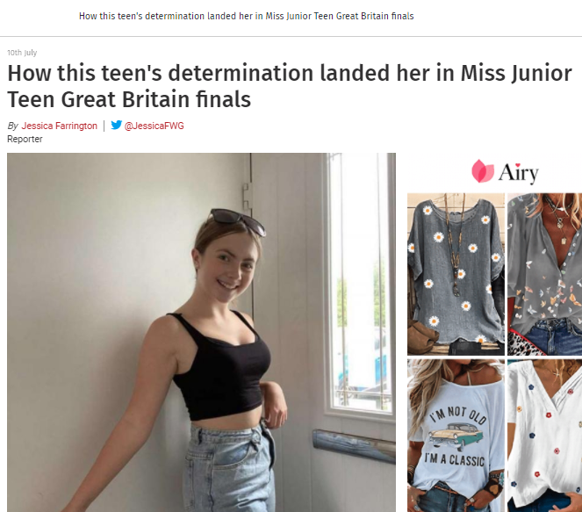Screen dimensions: 582x512
Task: Click the sunglasses on the teen's head
Action: [238, 220]
